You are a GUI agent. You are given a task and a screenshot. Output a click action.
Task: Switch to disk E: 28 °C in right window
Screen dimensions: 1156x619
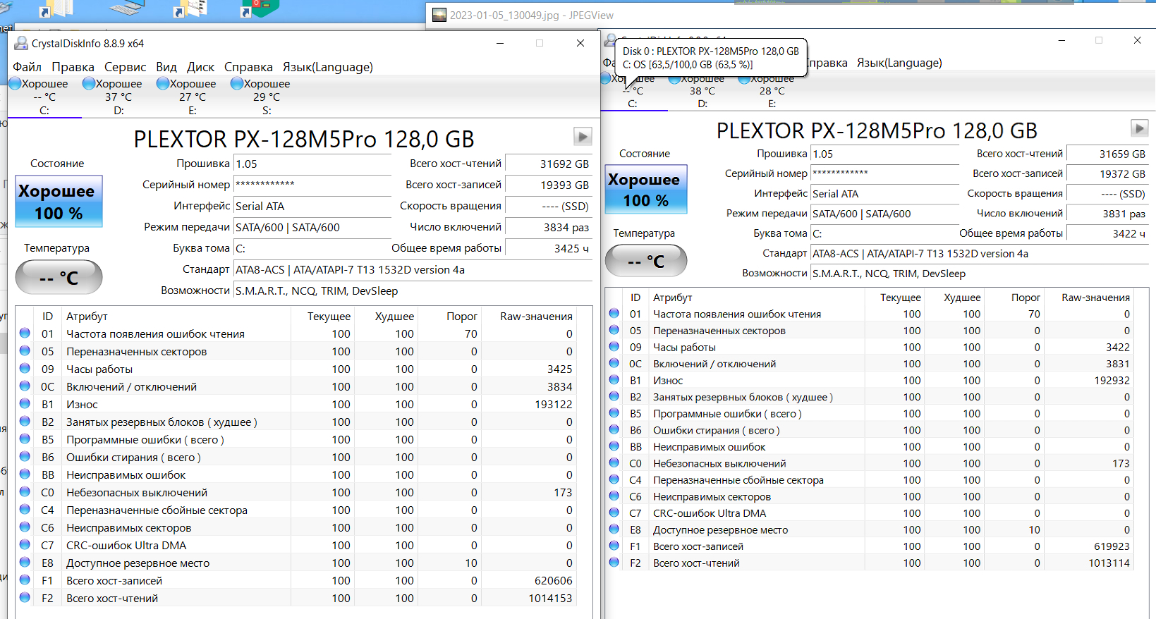pyautogui.click(x=772, y=91)
